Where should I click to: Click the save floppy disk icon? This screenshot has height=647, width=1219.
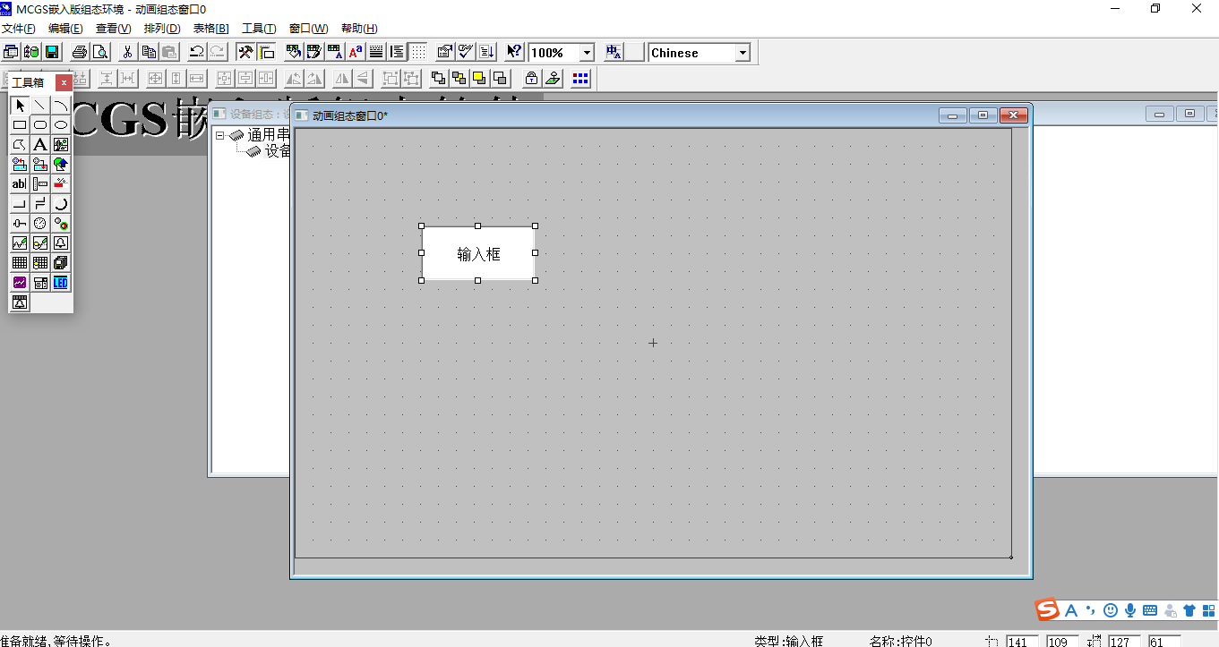52,52
